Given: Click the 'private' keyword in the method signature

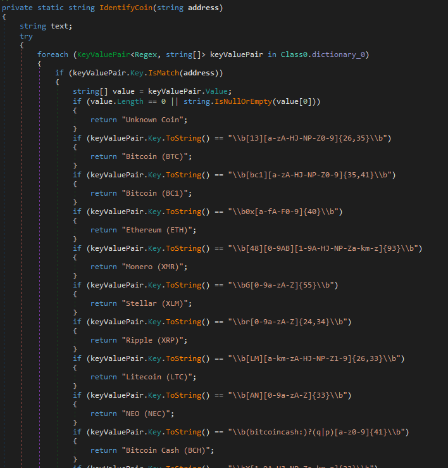Looking at the screenshot, I should pyautogui.click(x=17, y=8).
